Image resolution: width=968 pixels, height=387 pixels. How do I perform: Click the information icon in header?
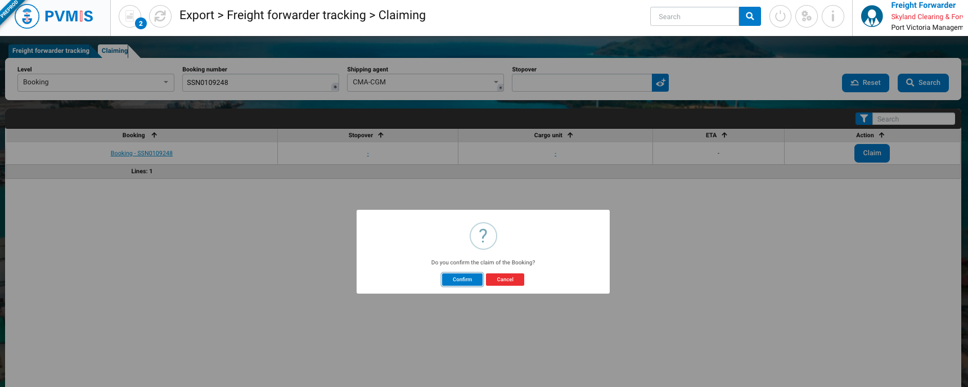(832, 16)
